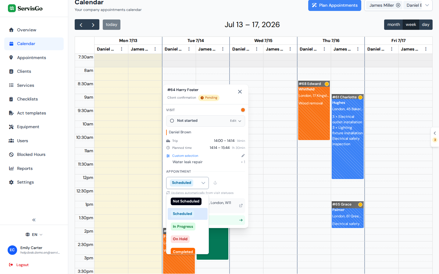
Task: Open appointment #65 Grace Palmer
Action: click(348, 215)
